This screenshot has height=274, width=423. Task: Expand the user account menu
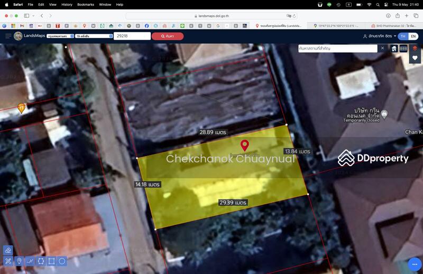(x=380, y=36)
